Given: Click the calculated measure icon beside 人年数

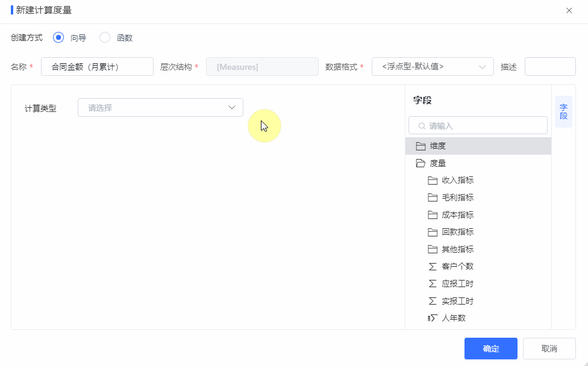Looking at the screenshot, I should click(431, 318).
